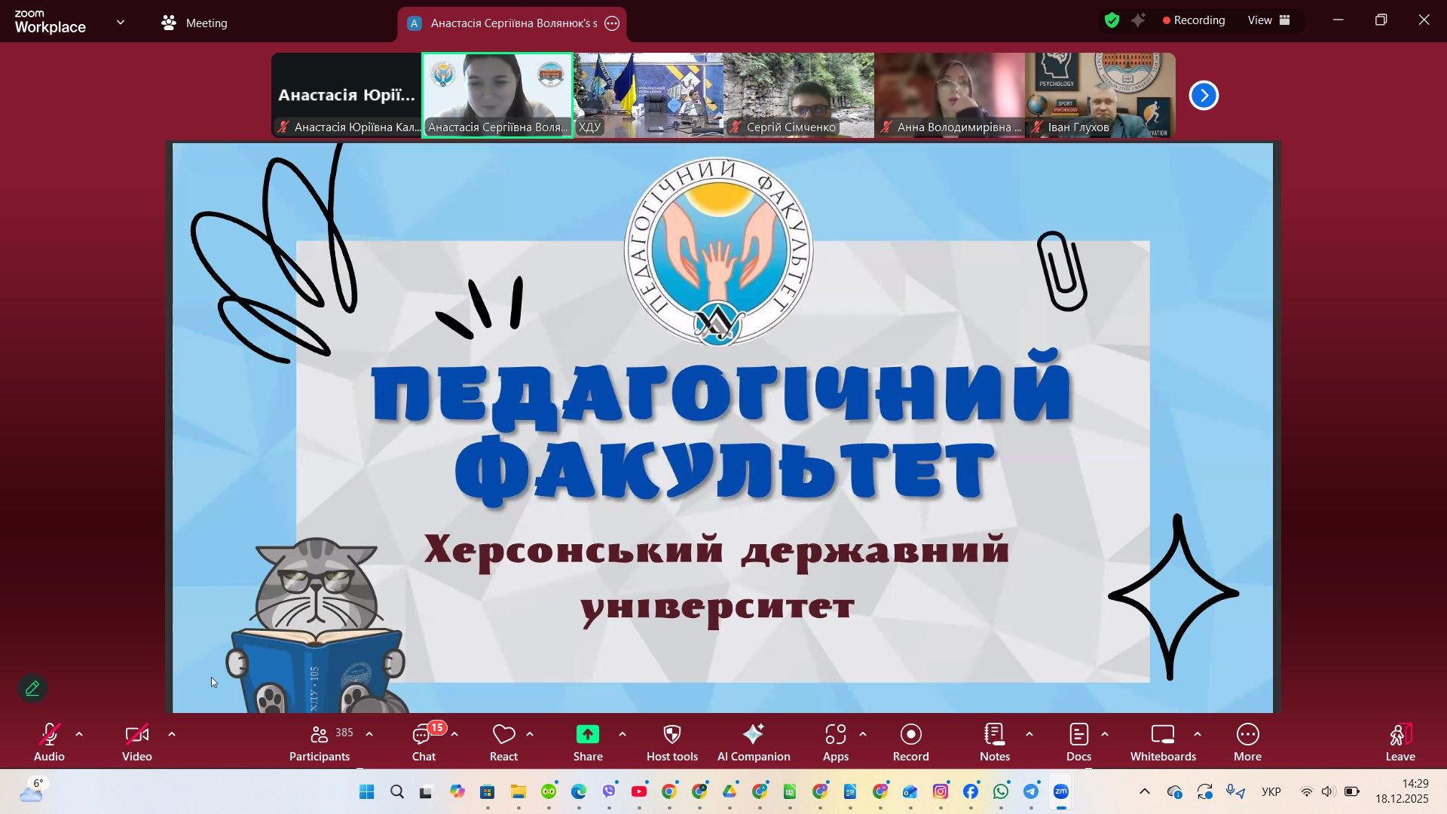Click the AI Companion sparkle in title bar
Image resolution: width=1447 pixels, height=814 pixels.
(x=1139, y=20)
